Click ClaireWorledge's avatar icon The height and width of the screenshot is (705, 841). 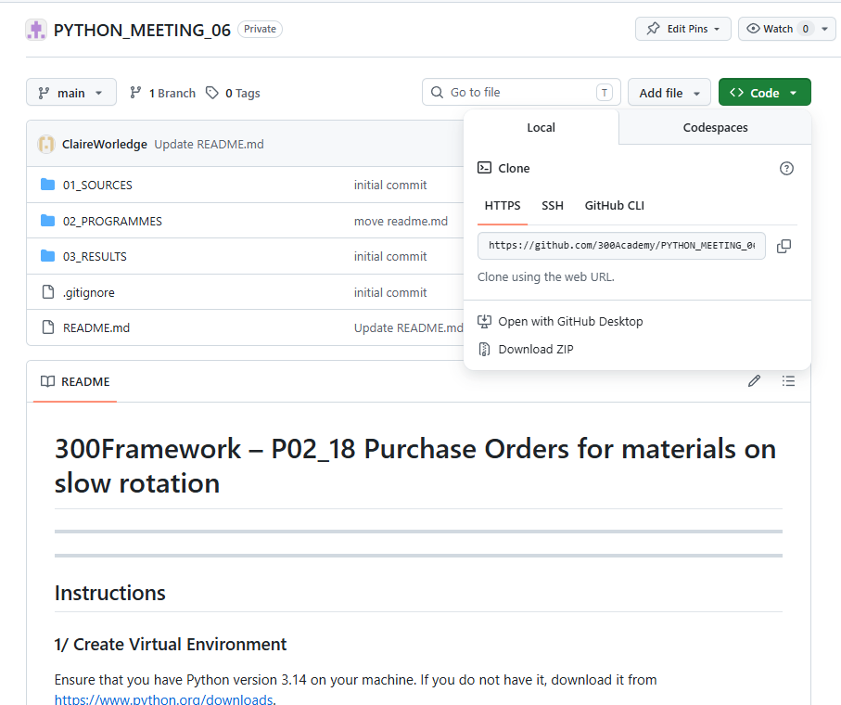pos(46,145)
